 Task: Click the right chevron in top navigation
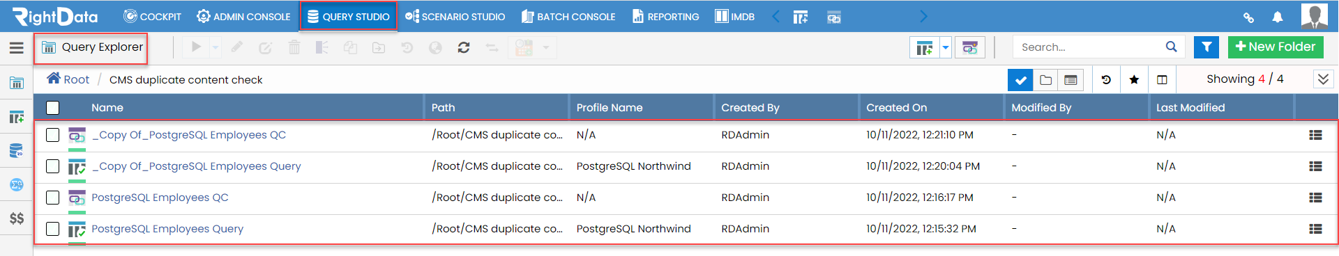pos(924,16)
